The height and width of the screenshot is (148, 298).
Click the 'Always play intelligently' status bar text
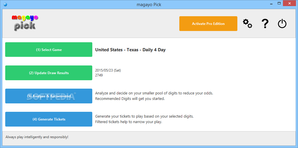pos(37,137)
